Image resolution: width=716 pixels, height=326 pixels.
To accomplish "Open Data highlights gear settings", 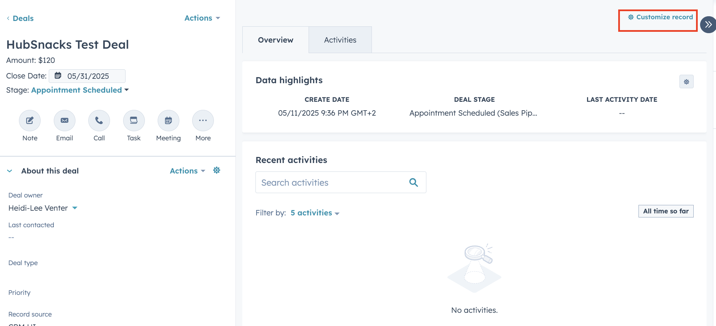I will pyautogui.click(x=686, y=81).
